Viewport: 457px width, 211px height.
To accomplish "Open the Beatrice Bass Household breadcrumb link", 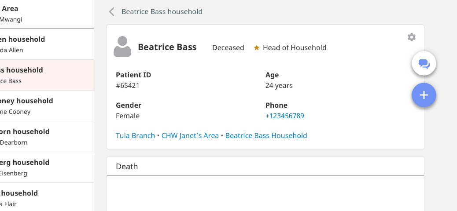I will (266, 135).
